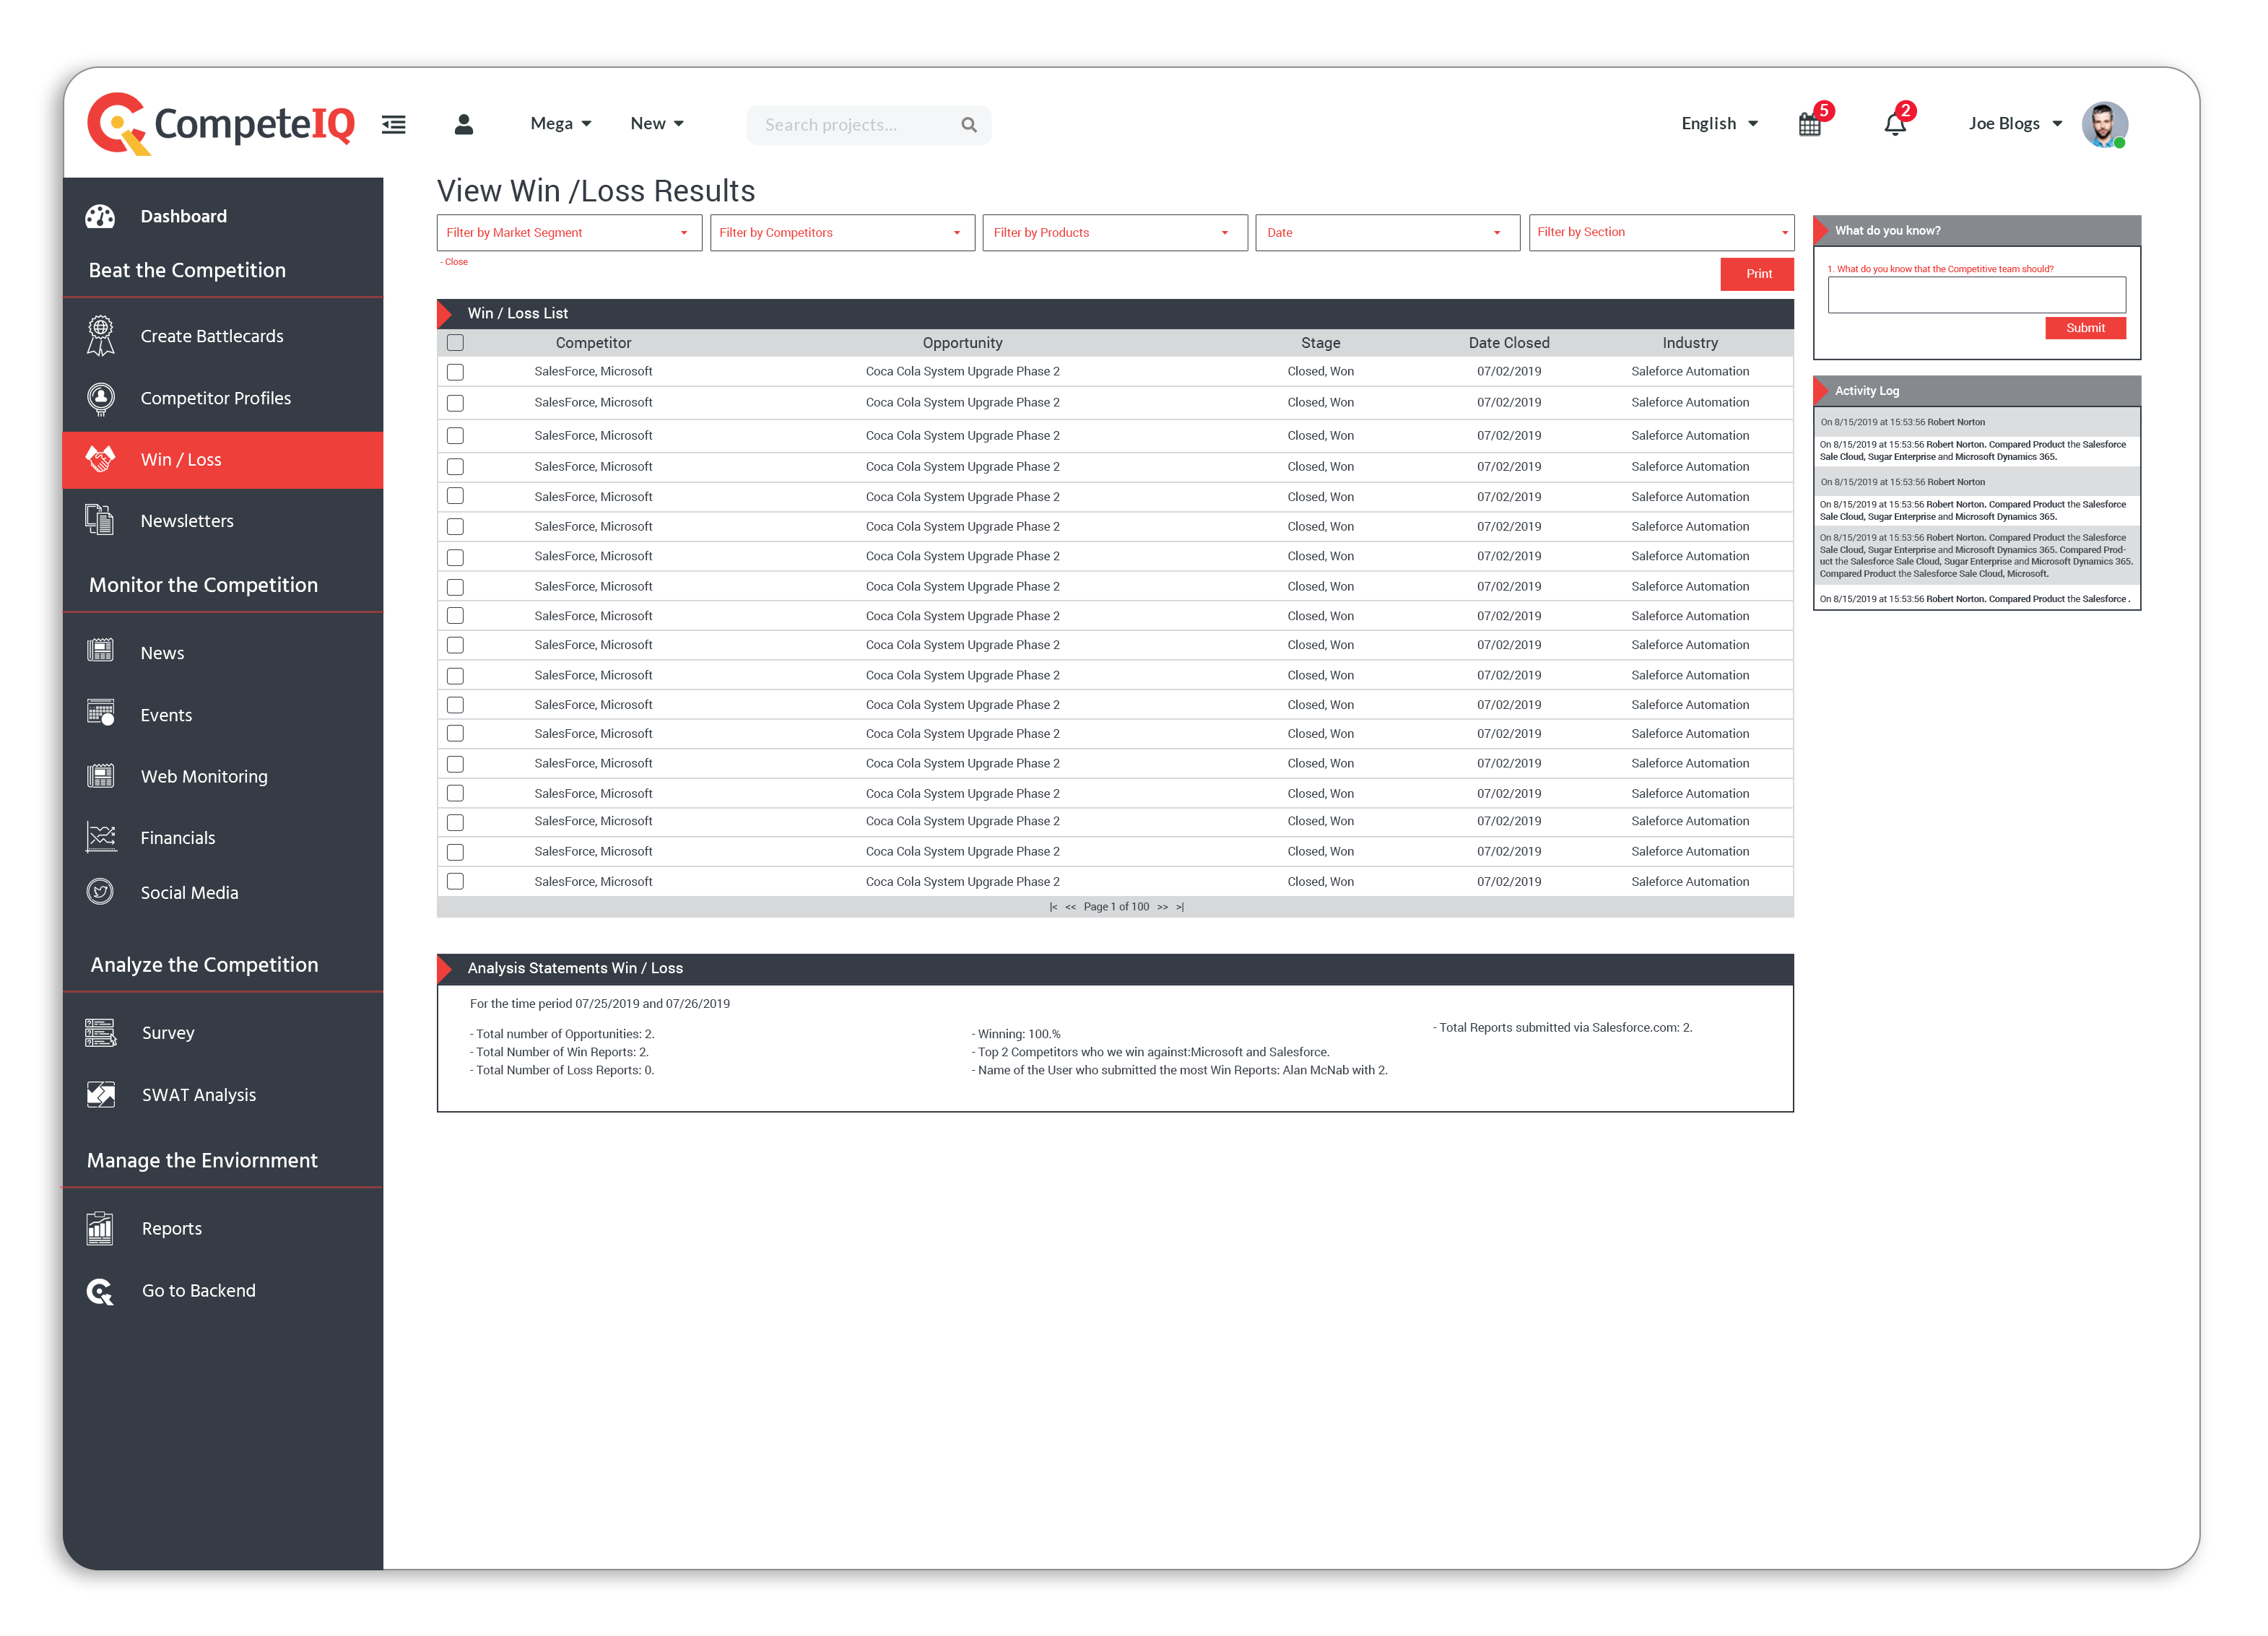Click the Dashboard icon in sidebar
Image resolution: width=2268 pixels, height=1636 pixels.
(100, 215)
